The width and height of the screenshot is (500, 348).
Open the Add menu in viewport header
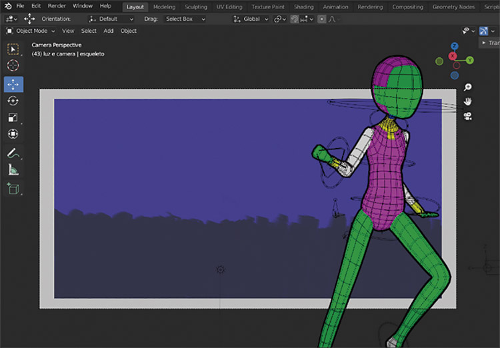pos(108,31)
